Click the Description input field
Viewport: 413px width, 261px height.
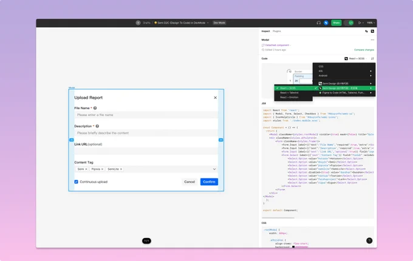point(146,133)
